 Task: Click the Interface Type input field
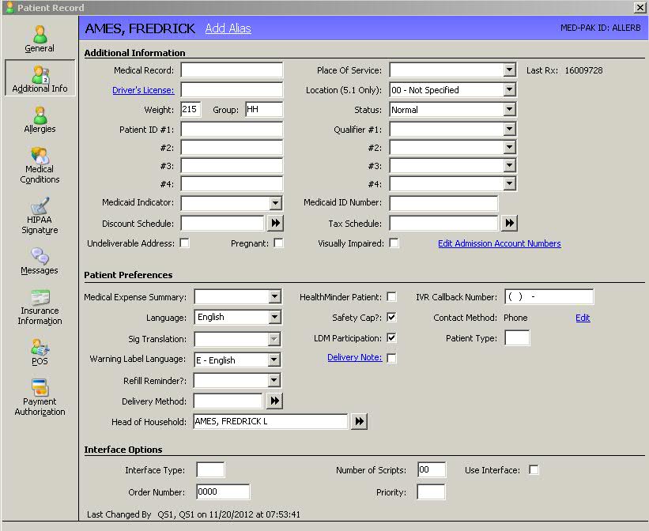point(210,469)
